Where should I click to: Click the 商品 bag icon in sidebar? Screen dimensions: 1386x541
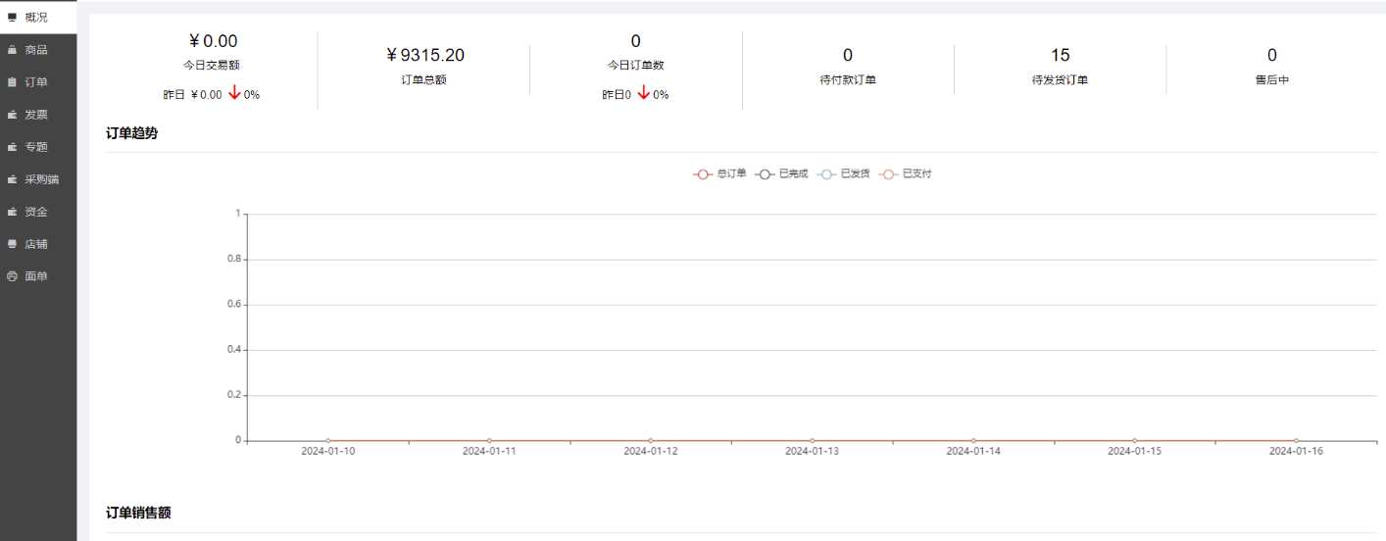pos(12,50)
